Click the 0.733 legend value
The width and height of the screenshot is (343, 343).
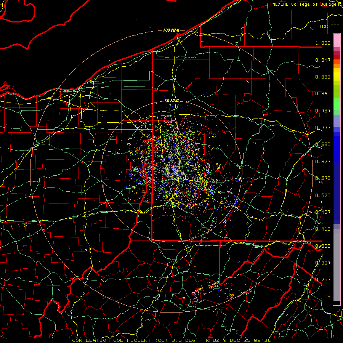(323, 128)
